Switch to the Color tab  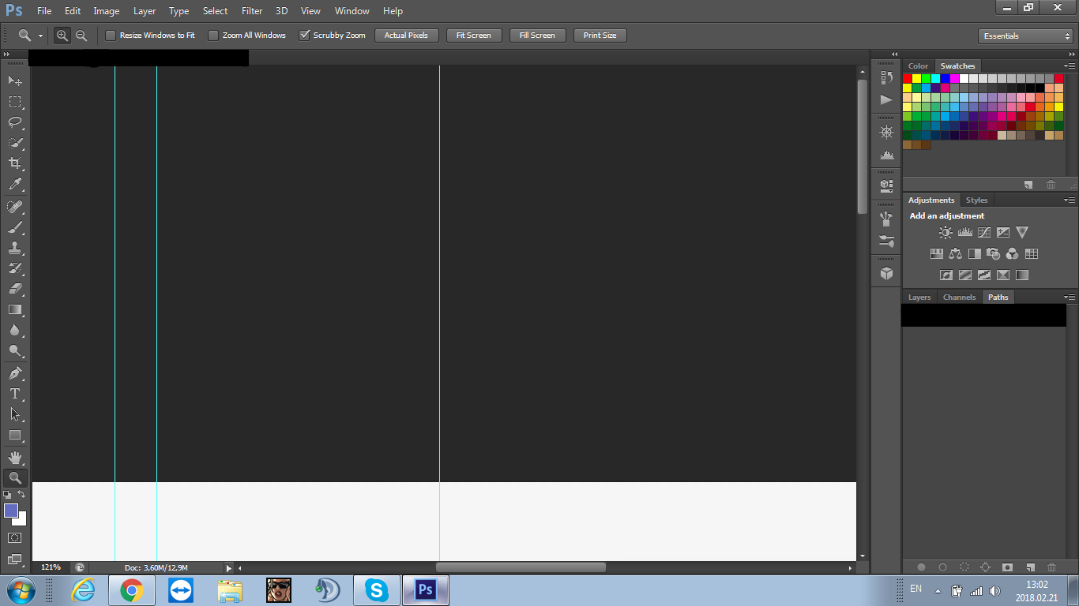918,66
